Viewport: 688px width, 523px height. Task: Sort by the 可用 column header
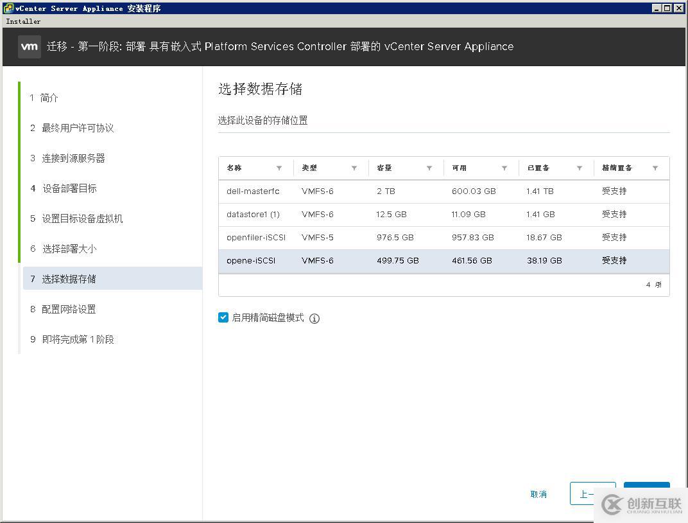[459, 168]
